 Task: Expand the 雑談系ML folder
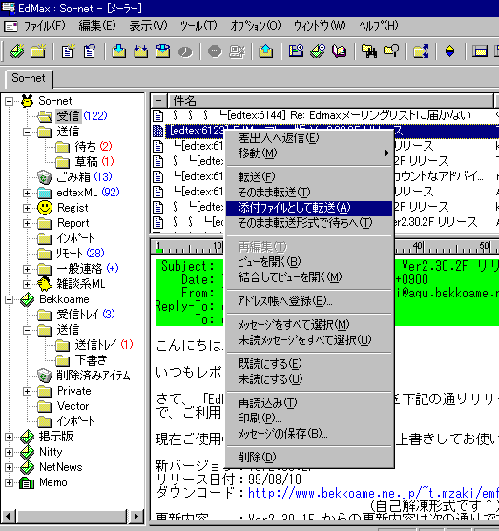coord(27,284)
